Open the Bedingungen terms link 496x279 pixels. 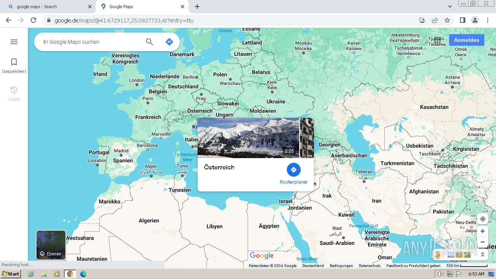pos(341,266)
